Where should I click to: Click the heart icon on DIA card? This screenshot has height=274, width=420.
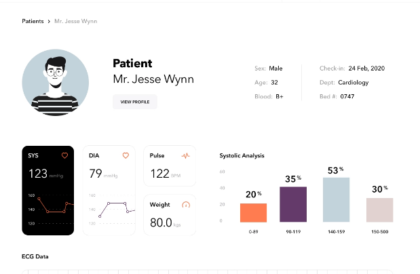[126, 156]
